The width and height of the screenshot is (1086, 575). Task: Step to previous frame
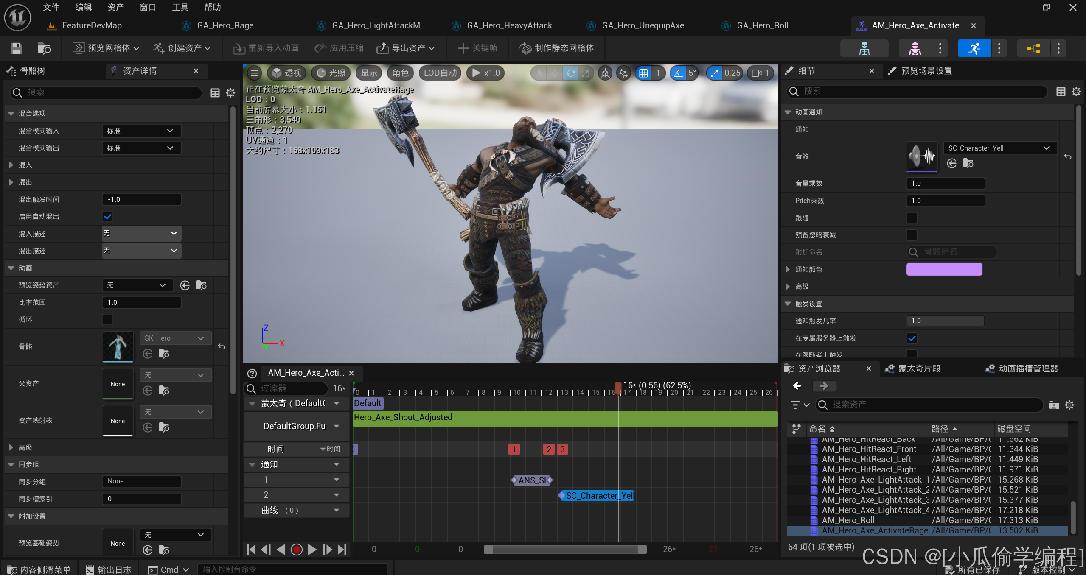click(x=266, y=550)
